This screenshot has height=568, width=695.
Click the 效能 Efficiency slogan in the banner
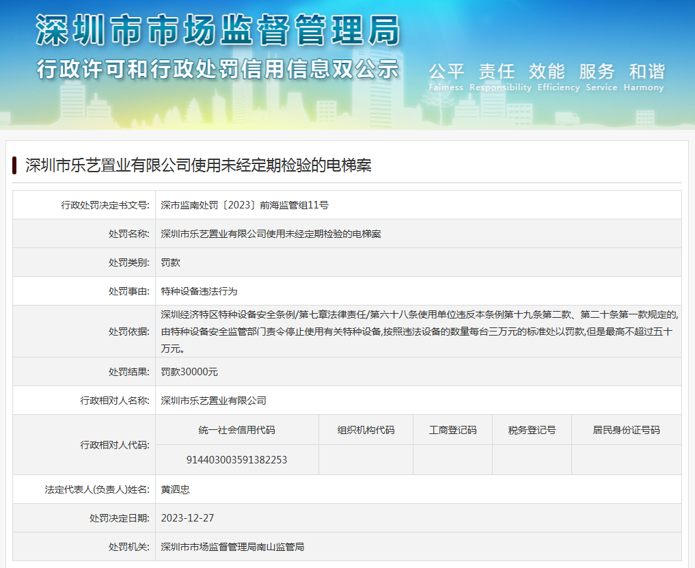click(x=558, y=77)
